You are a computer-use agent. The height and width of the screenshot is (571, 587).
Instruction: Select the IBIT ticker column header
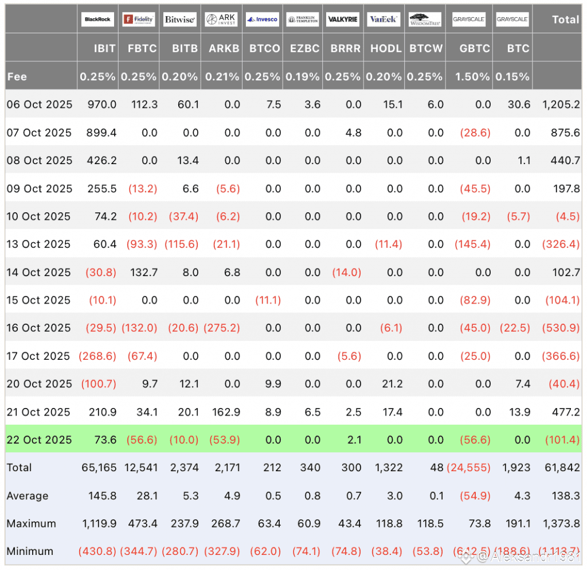105,49
